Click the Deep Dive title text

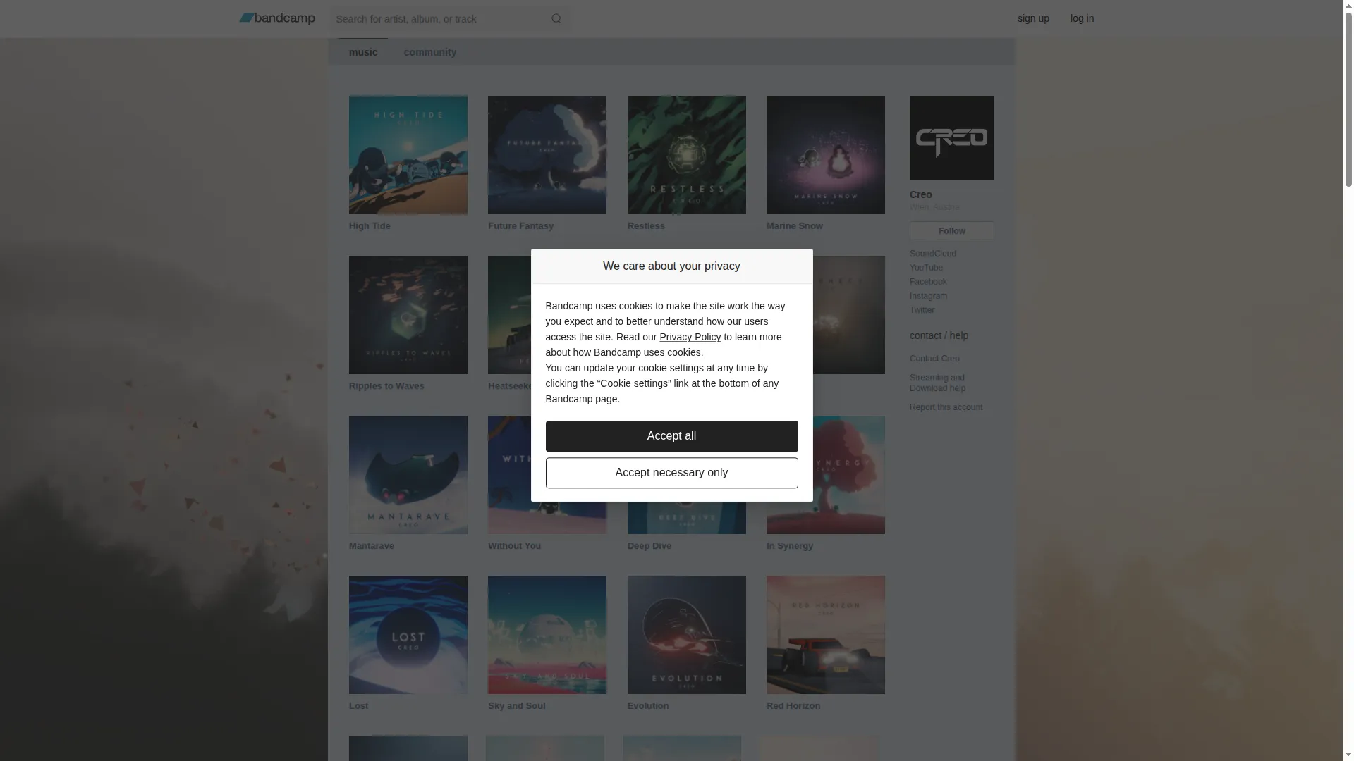[649, 546]
